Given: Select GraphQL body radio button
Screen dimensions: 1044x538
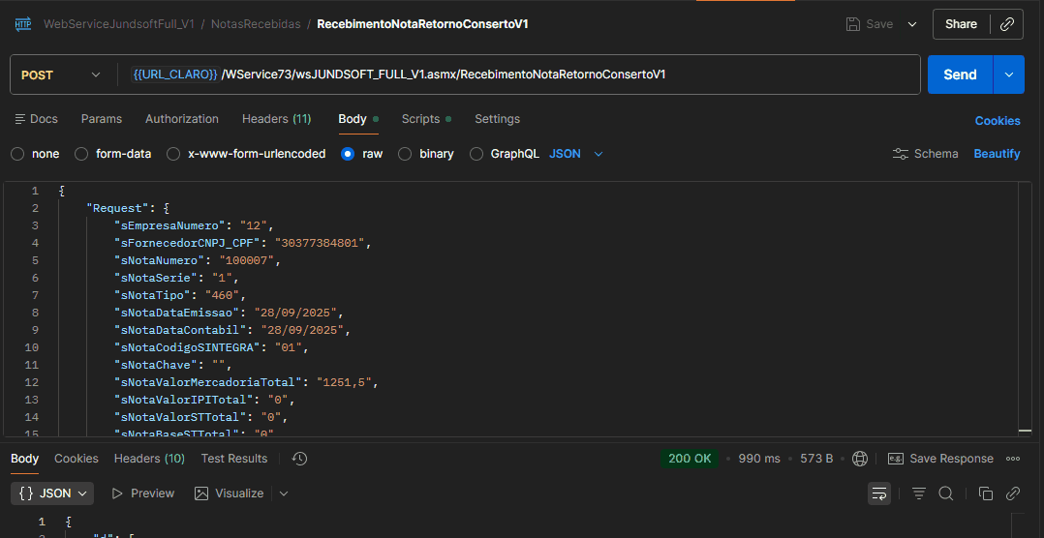Looking at the screenshot, I should coord(476,154).
